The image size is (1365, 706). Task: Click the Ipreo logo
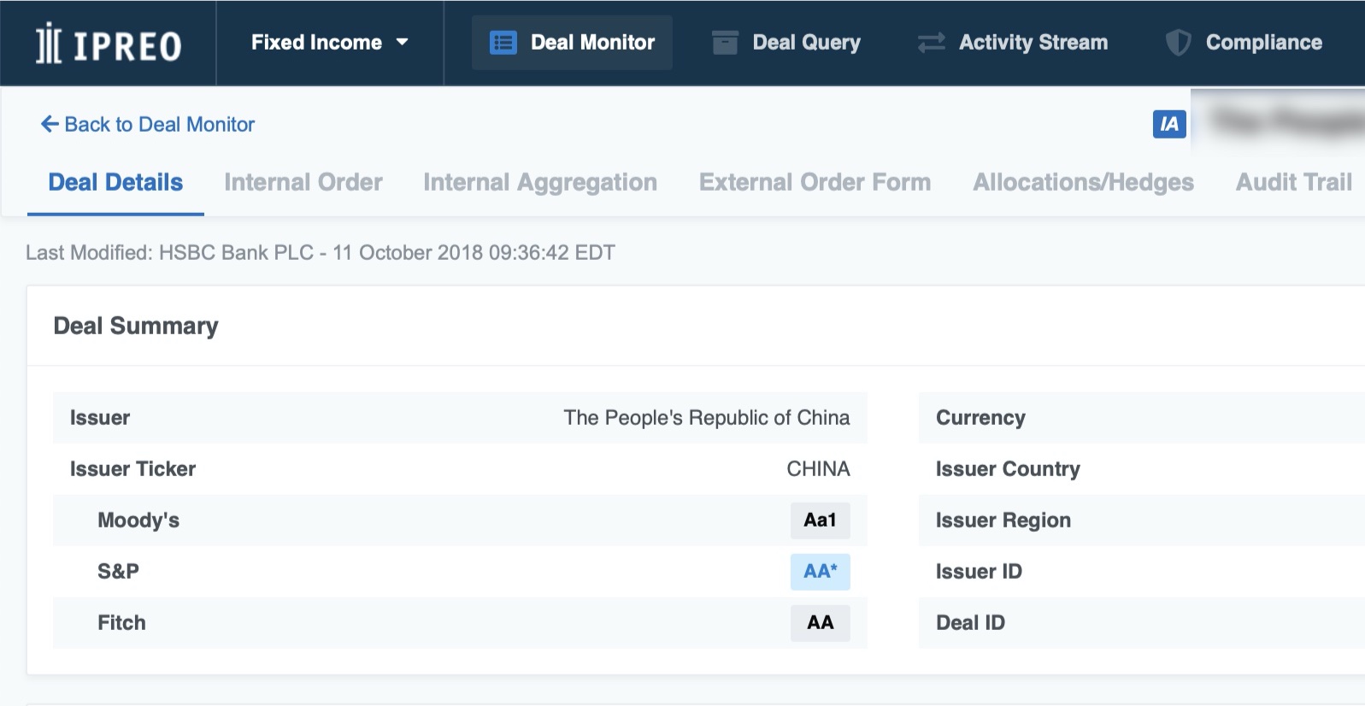tap(108, 44)
